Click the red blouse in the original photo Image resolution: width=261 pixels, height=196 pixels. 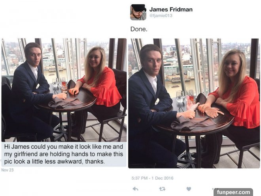[102, 87]
